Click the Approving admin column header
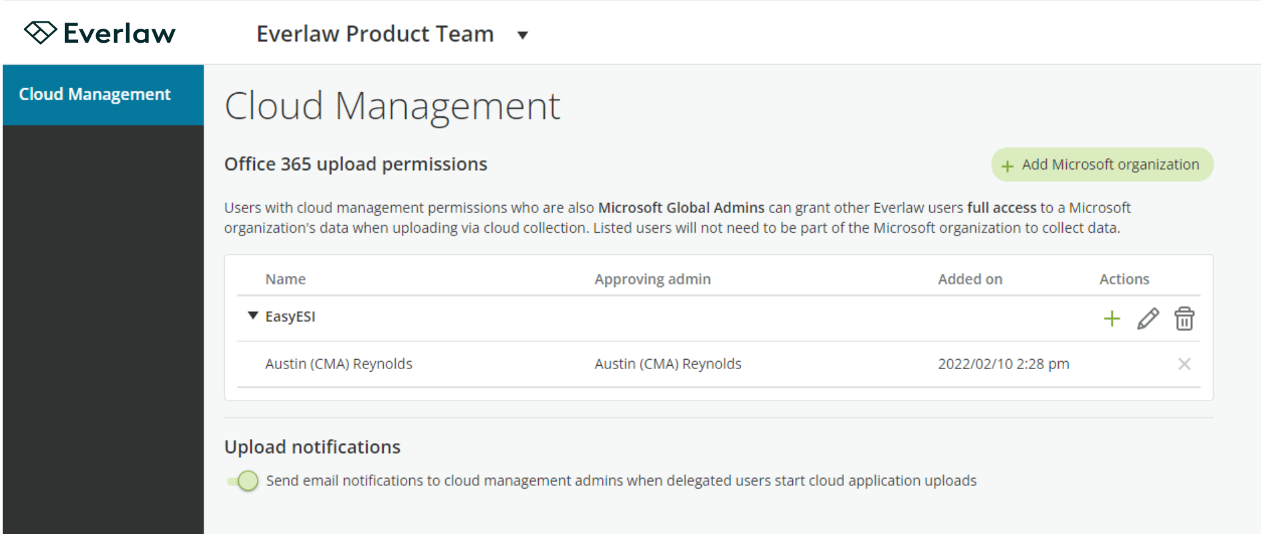 click(x=652, y=279)
